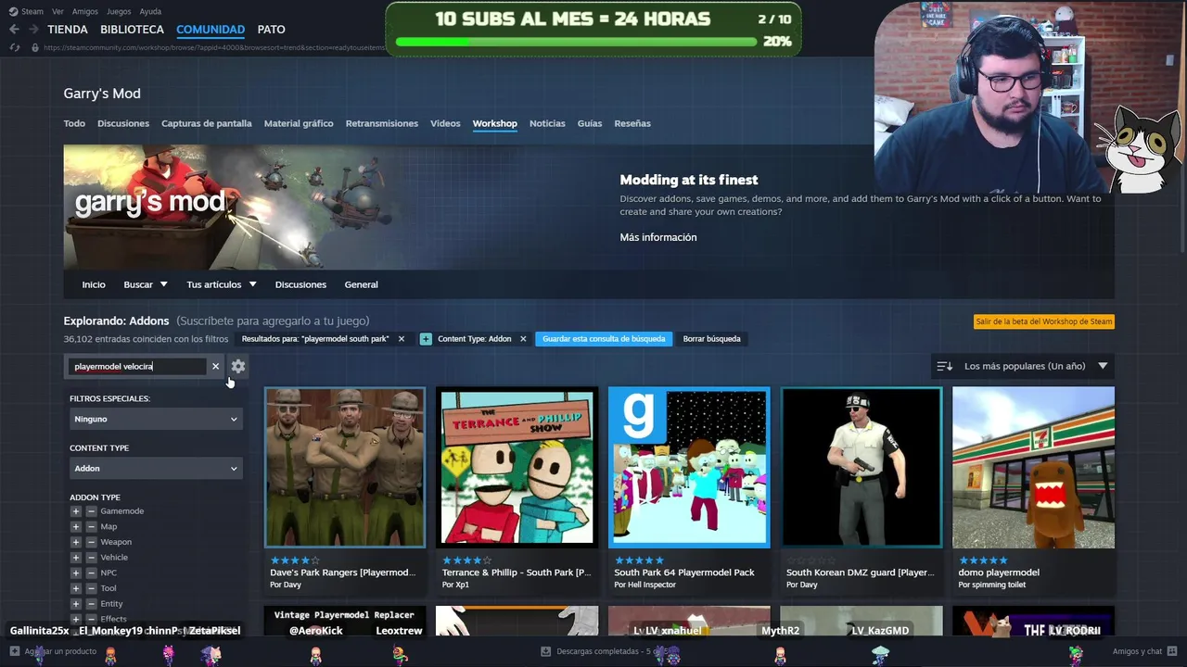Click the padlock icon beside the URL
The image size is (1187, 667).
point(35,47)
